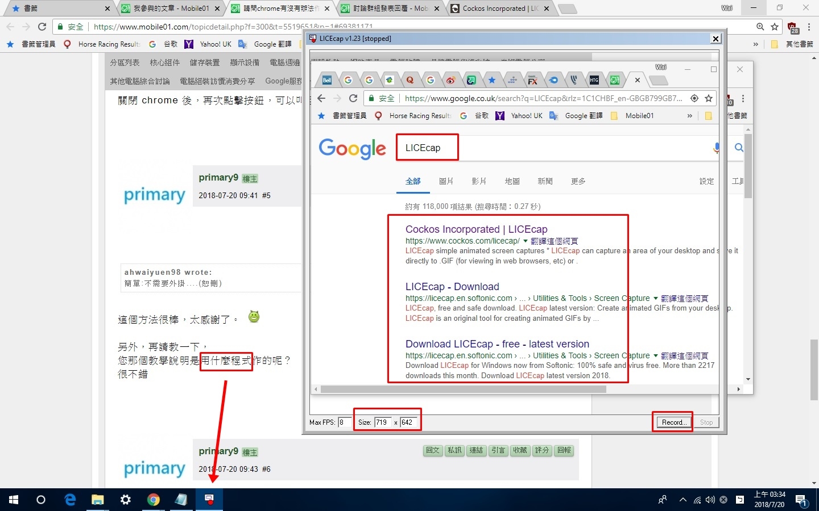Click the 評分 rating button on post #6

pos(542,450)
